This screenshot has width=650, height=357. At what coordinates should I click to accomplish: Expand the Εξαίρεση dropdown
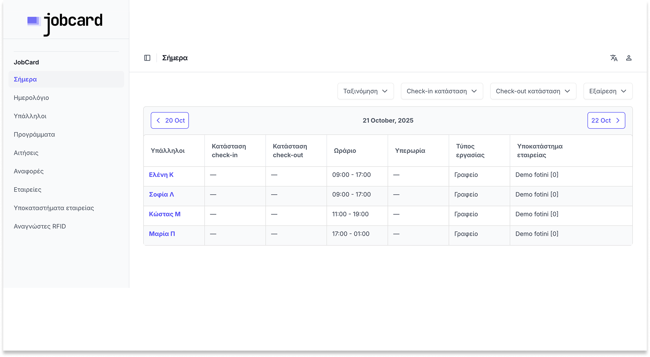point(608,91)
